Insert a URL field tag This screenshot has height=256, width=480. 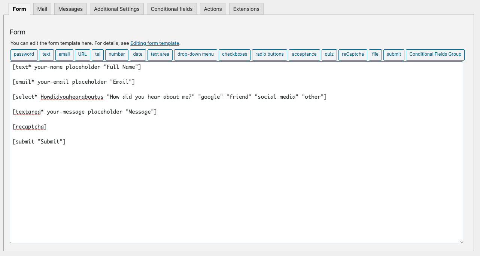click(82, 55)
